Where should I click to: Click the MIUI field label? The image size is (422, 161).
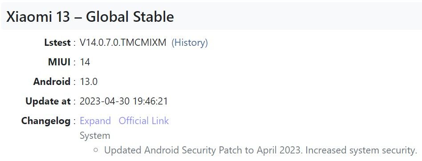click(x=59, y=62)
